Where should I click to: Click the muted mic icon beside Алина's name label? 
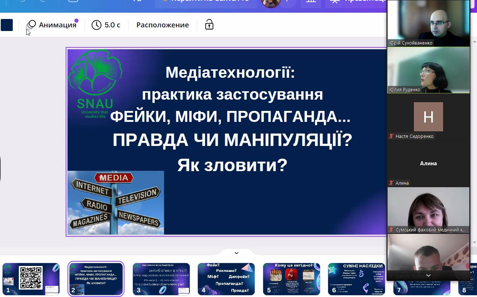pyautogui.click(x=391, y=183)
